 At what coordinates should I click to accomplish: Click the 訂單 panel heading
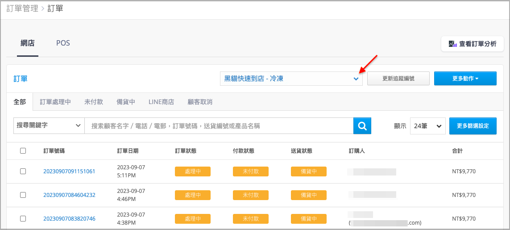21,79
